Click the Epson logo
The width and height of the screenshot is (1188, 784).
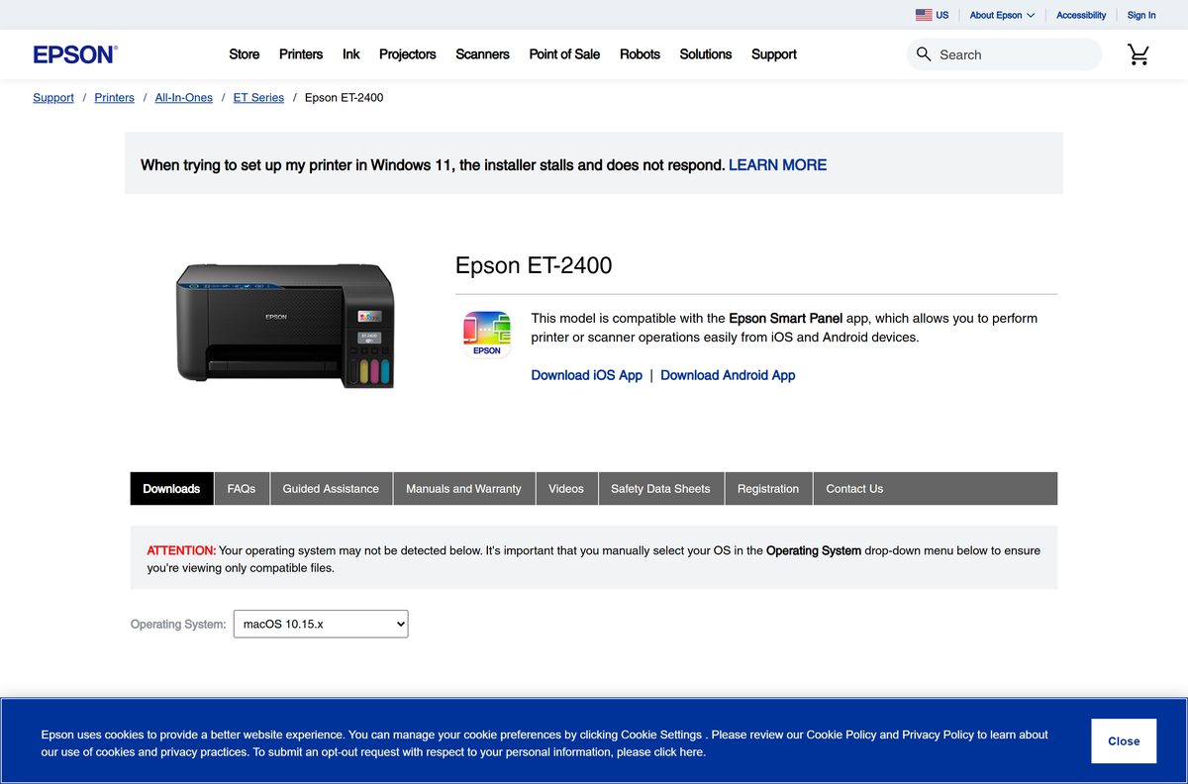(x=75, y=54)
